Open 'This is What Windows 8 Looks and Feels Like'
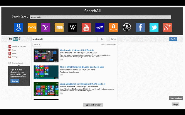185x115 pixels. tap(82, 67)
